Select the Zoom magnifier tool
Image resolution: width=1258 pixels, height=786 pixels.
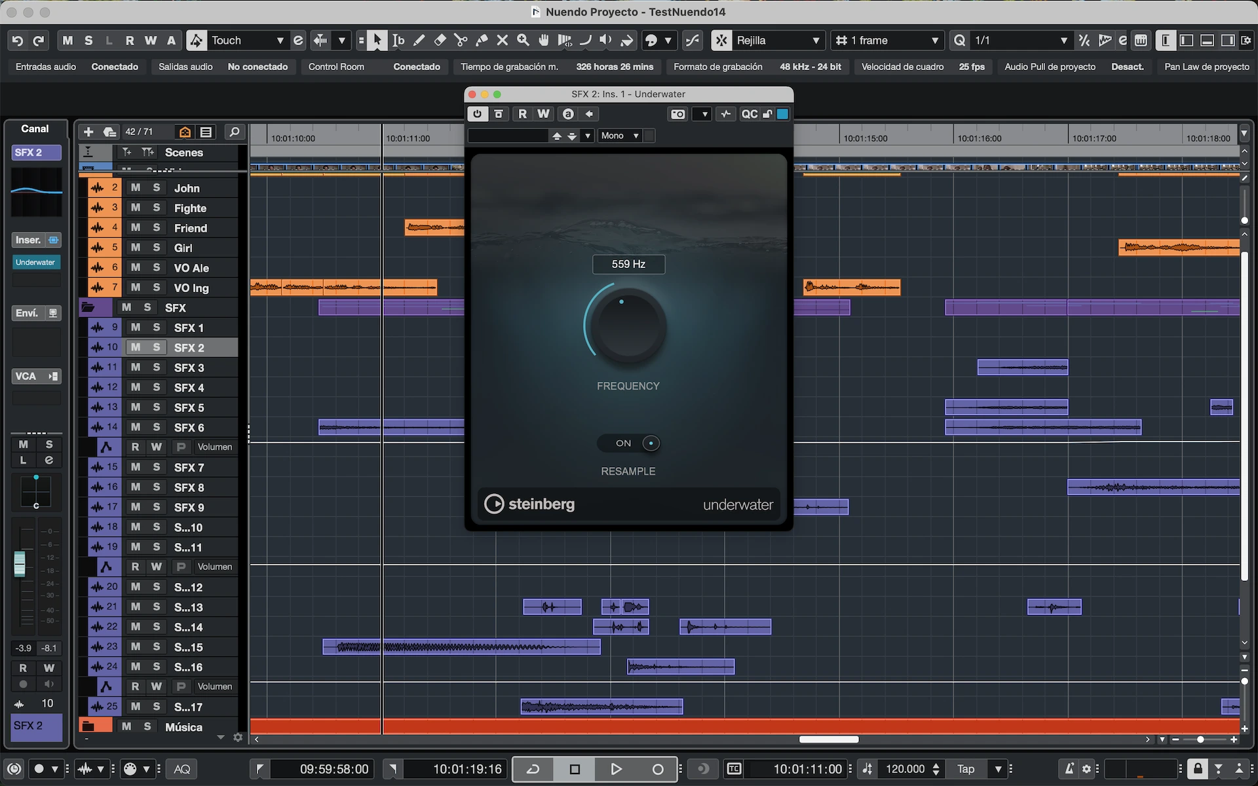(523, 41)
